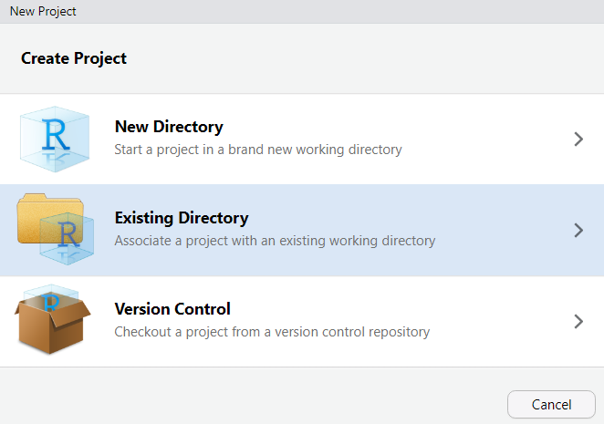Image resolution: width=604 pixels, height=424 pixels.
Task: Click the cardboard box Version Control icon
Action: tap(53, 326)
